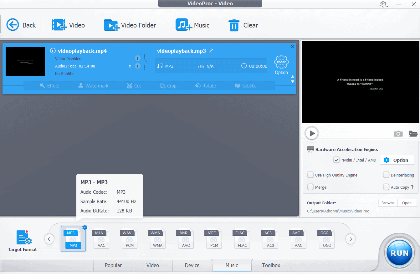This screenshot has height=274, width=420.
Task: Select the AC3 format
Action: [x=270, y=239]
